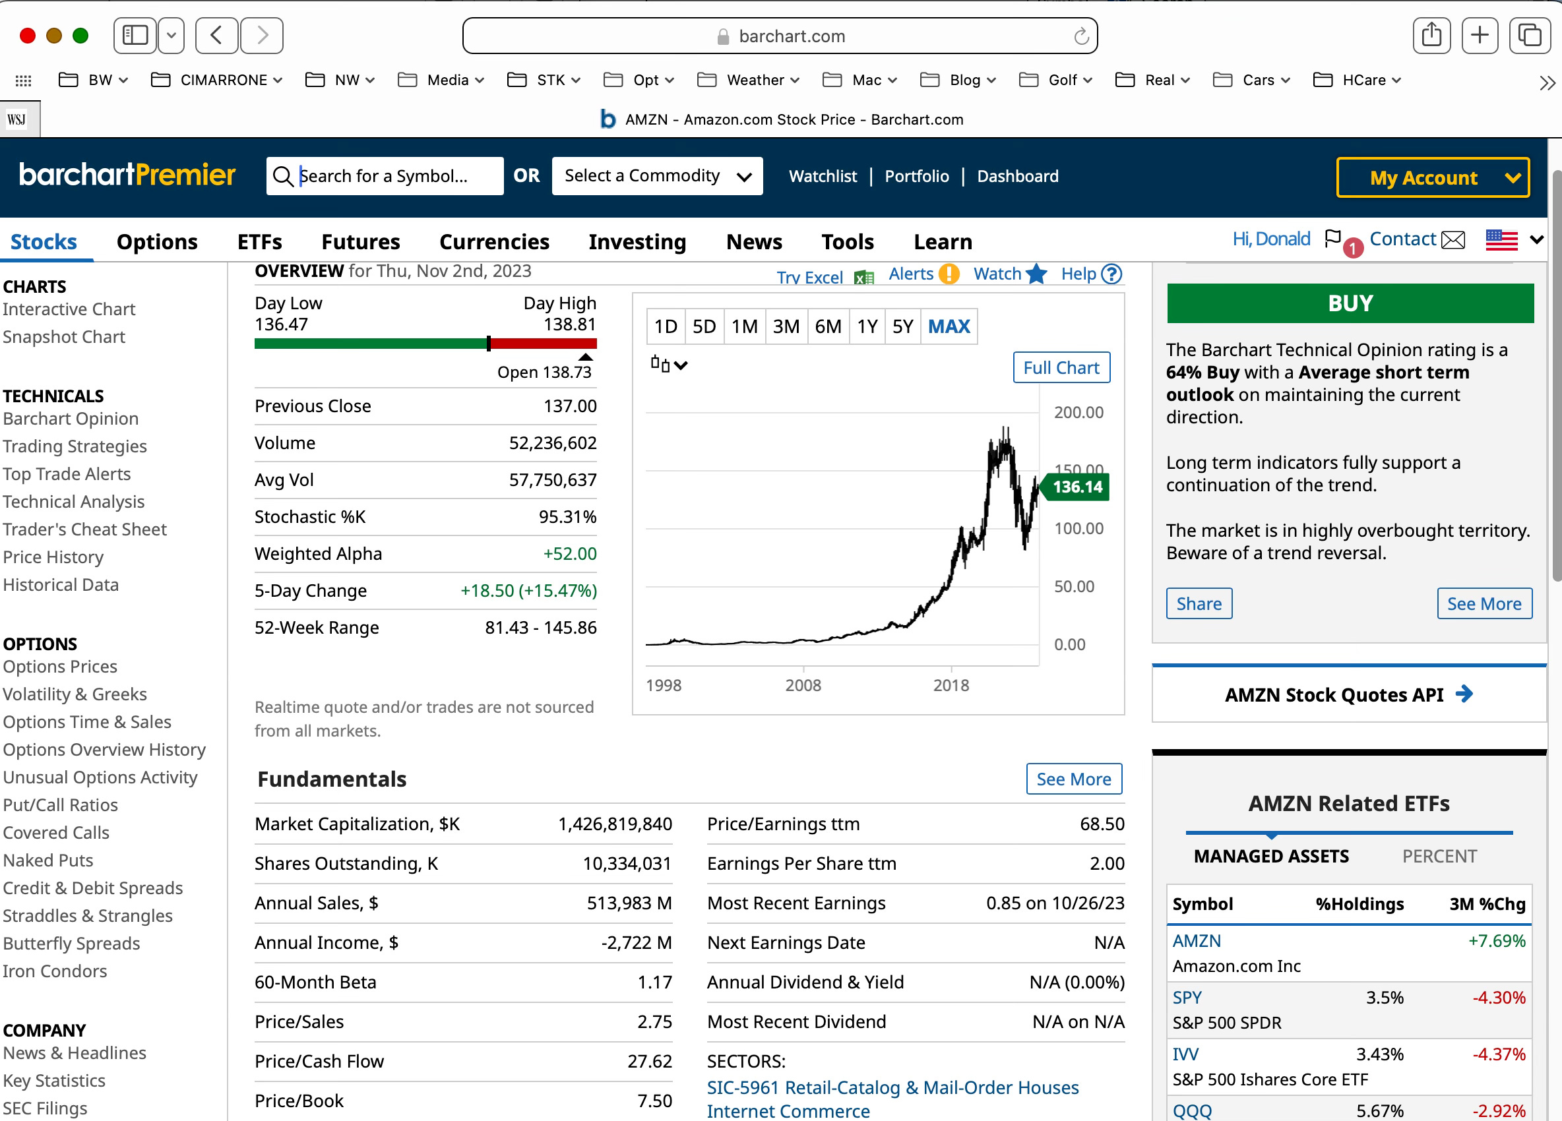Click the notification flag icon
The width and height of the screenshot is (1562, 1121).
coord(1332,239)
